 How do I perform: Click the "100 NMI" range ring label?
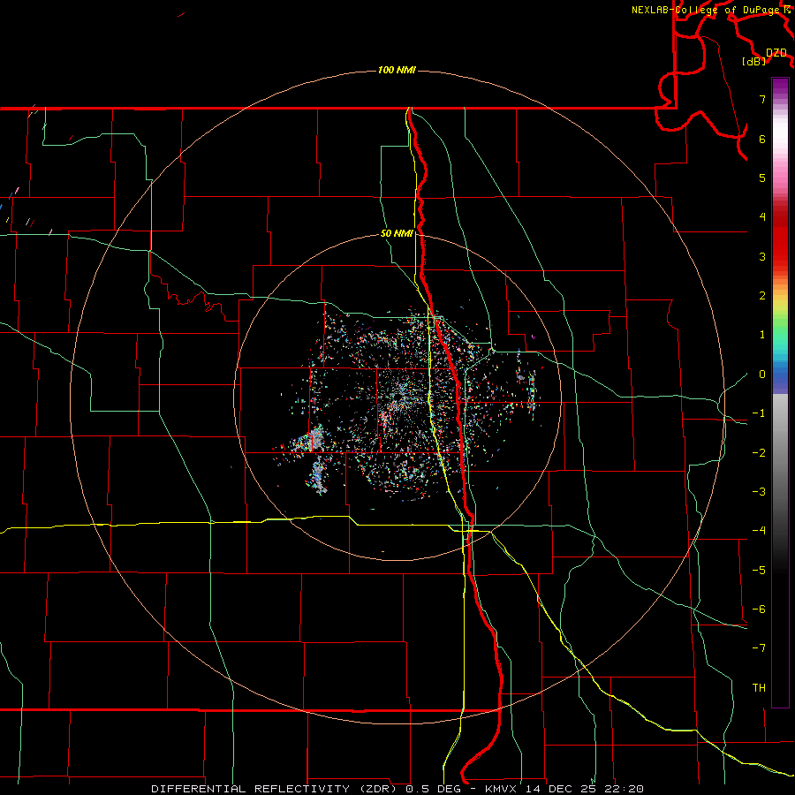point(397,70)
